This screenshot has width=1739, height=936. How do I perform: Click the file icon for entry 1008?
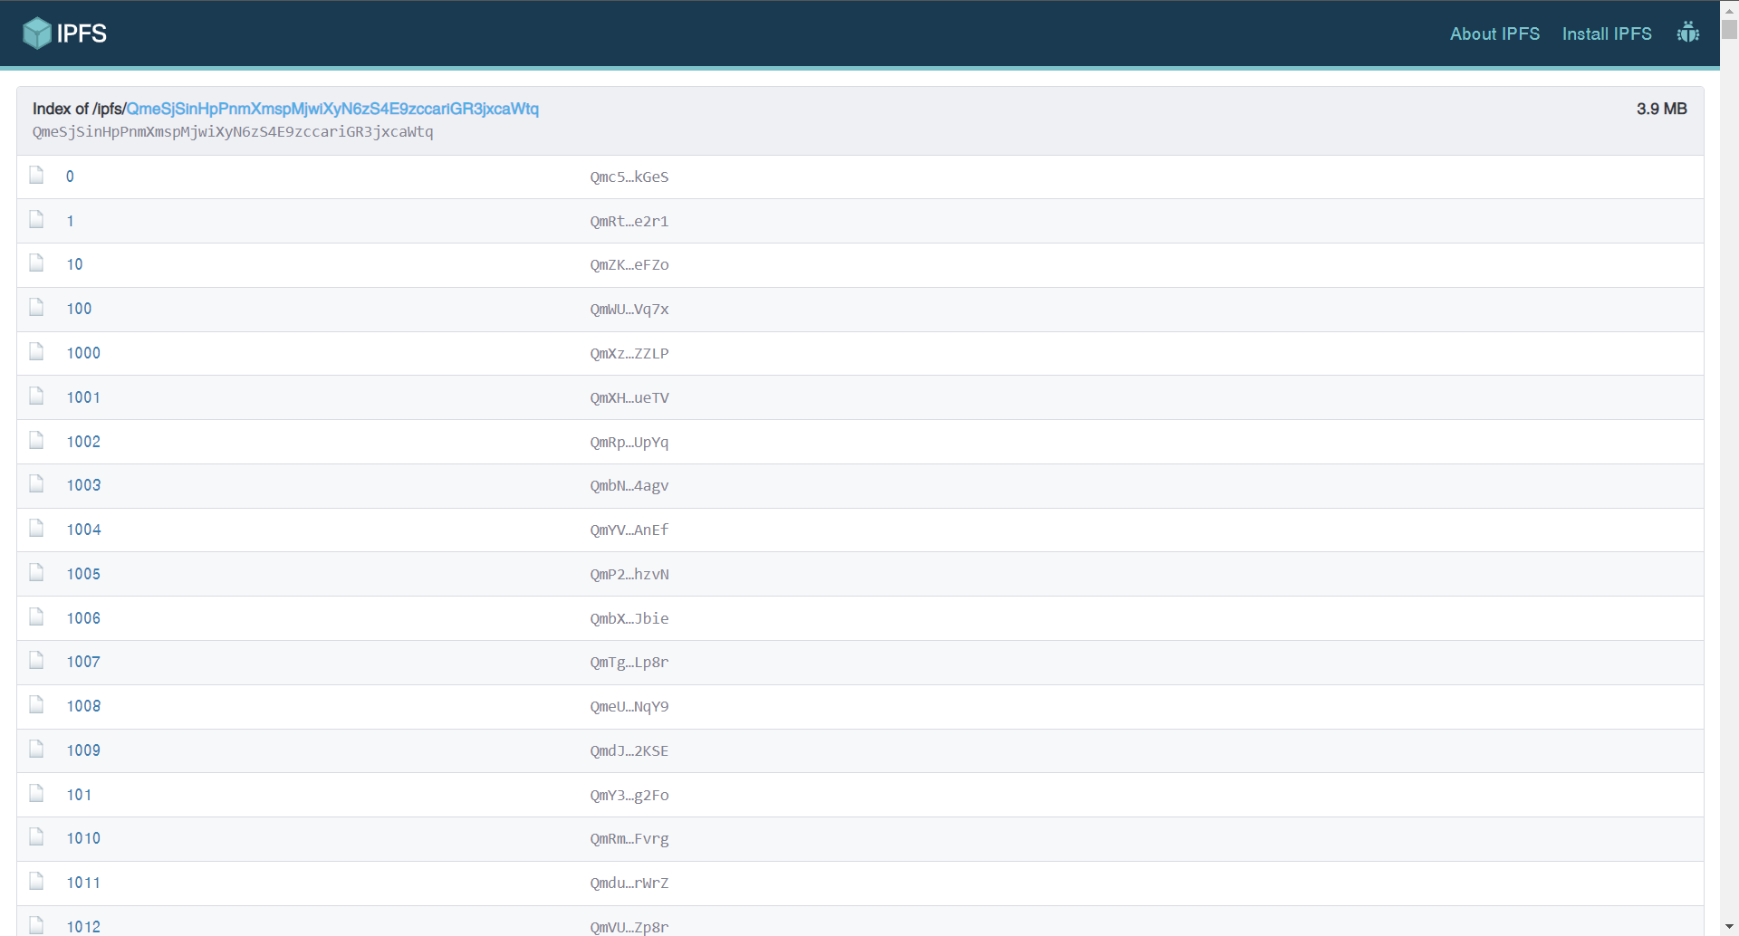coord(36,704)
